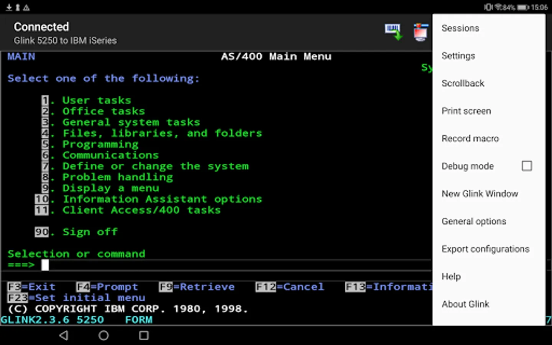Tap the Android home navigation button
552x345 pixels.
(103, 335)
